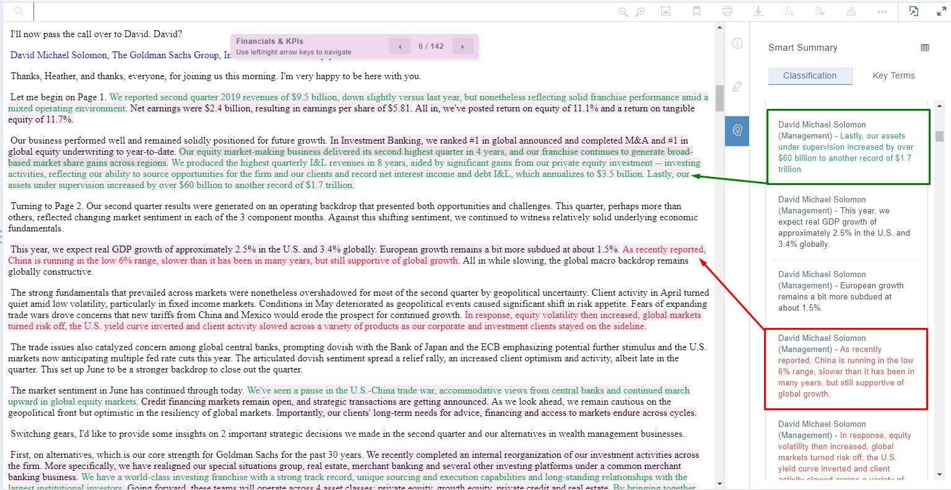Click red sentence 'As recently reported, China is running'
This screenshot has height=490, width=951.
click(357, 255)
